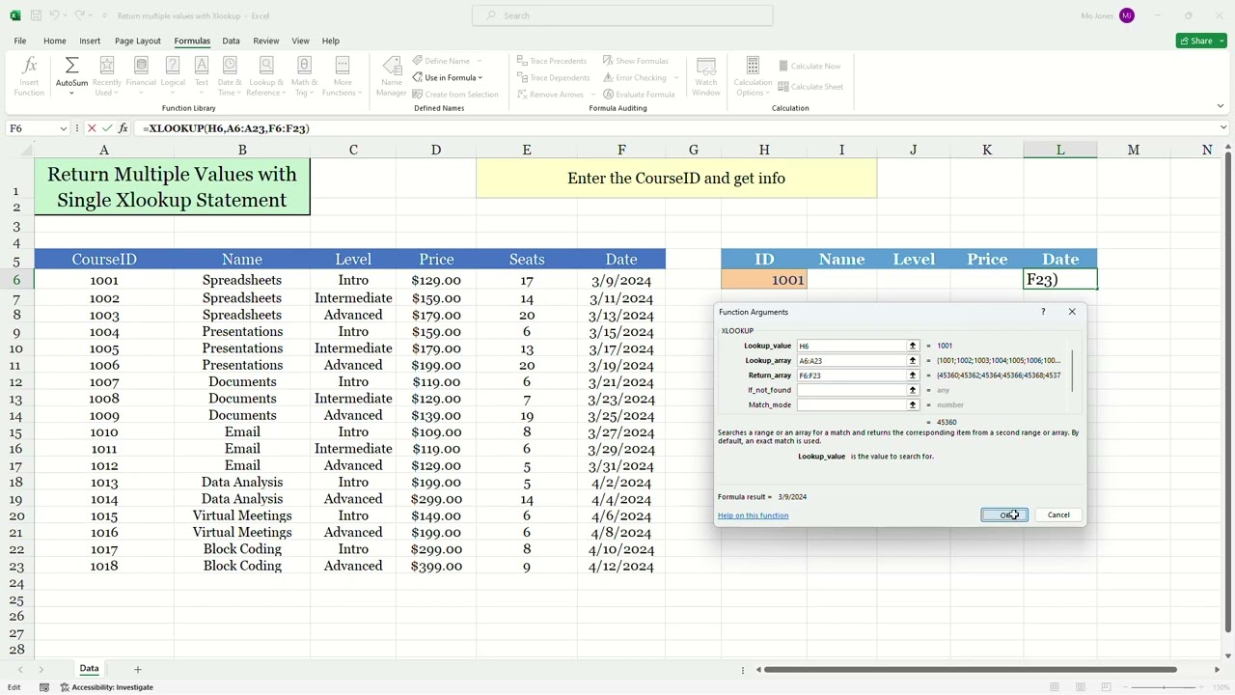Click in the Match_mode field
This screenshot has height=695, width=1235.
(x=851, y=404)
